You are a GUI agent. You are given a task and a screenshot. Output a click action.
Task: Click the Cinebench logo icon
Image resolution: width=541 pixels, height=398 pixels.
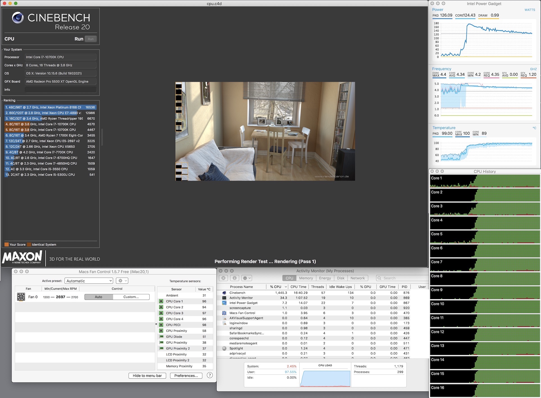(18, 18)
